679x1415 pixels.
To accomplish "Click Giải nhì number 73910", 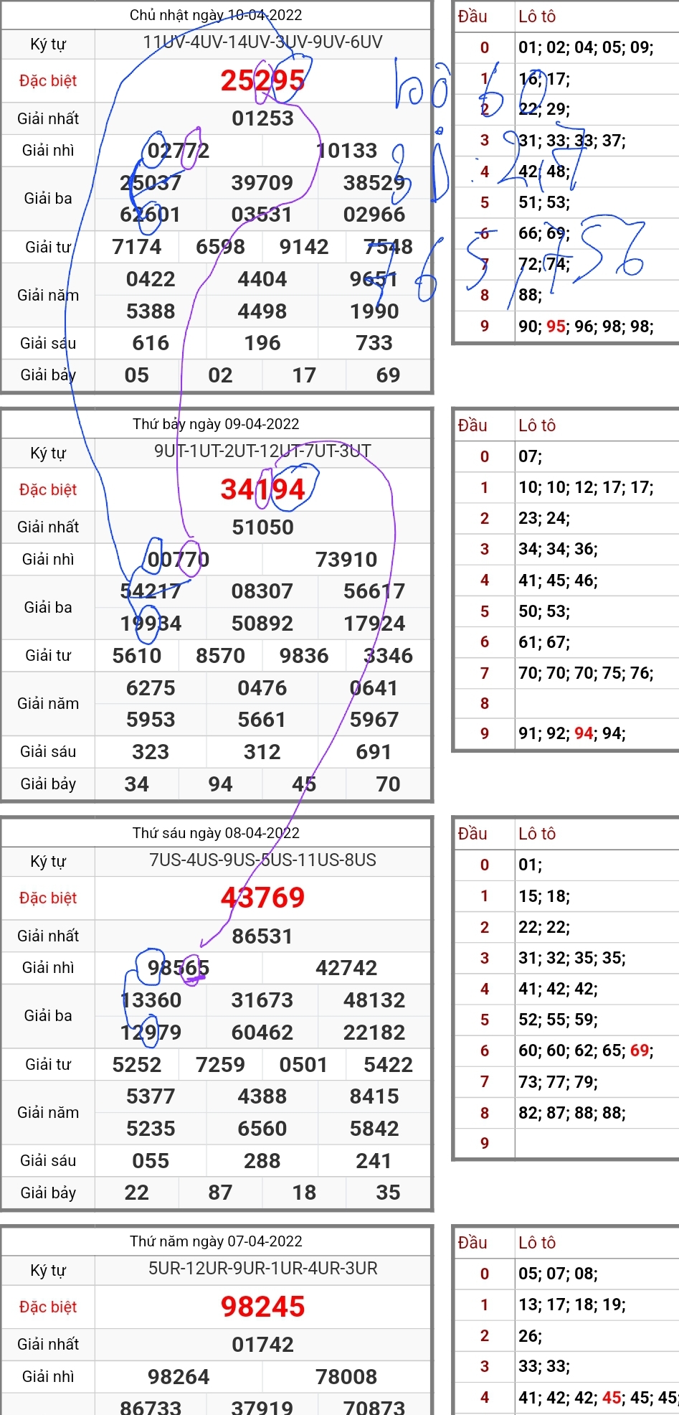I will [347, 560].
